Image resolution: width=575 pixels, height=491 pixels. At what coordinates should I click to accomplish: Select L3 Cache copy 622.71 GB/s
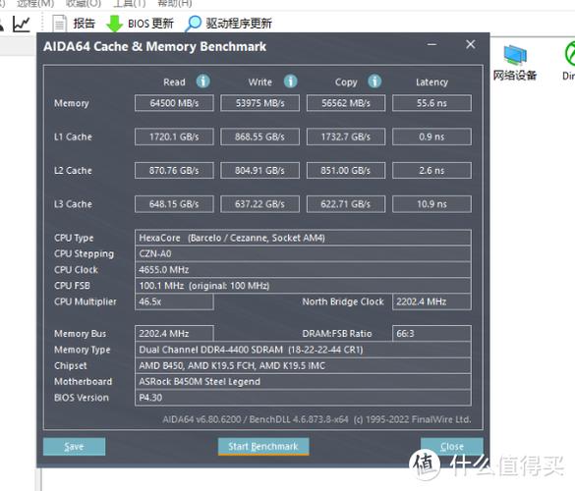[x=346, y=204]
